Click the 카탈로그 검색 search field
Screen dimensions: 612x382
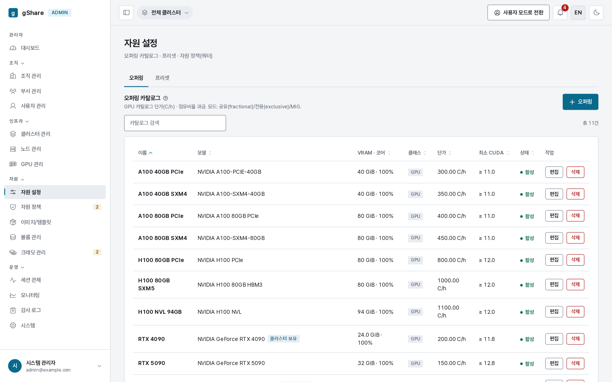[175, 123]
